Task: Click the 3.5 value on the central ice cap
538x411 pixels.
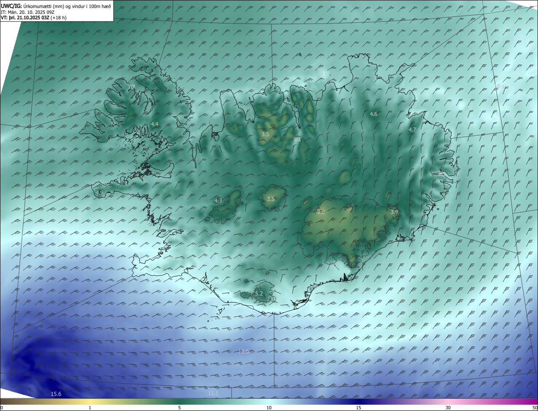Action: click(x=271, y=199)
